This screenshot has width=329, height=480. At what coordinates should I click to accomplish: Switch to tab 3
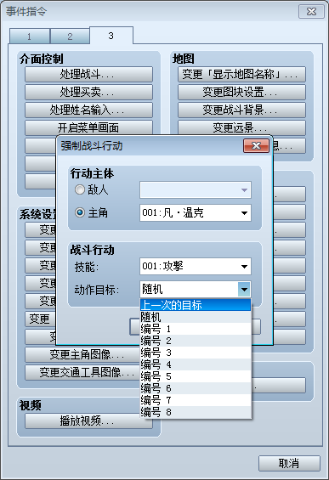click(111, 36)
